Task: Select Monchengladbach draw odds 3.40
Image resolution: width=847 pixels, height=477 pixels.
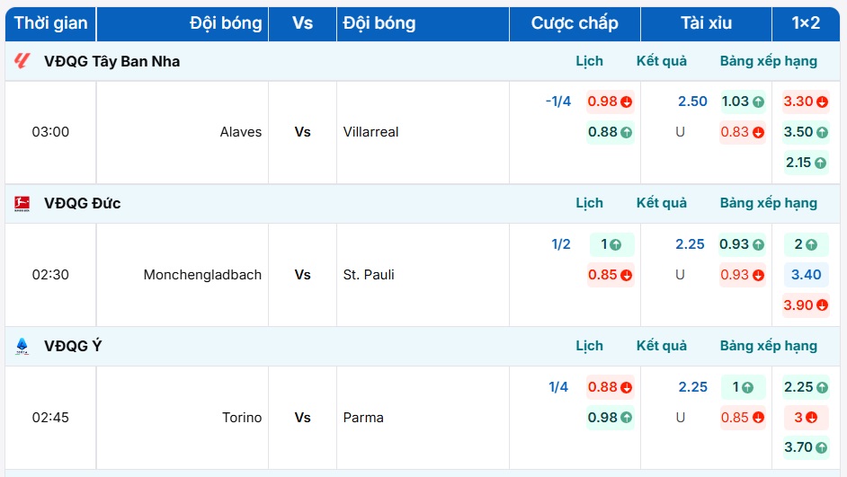Action: point(805,275)
